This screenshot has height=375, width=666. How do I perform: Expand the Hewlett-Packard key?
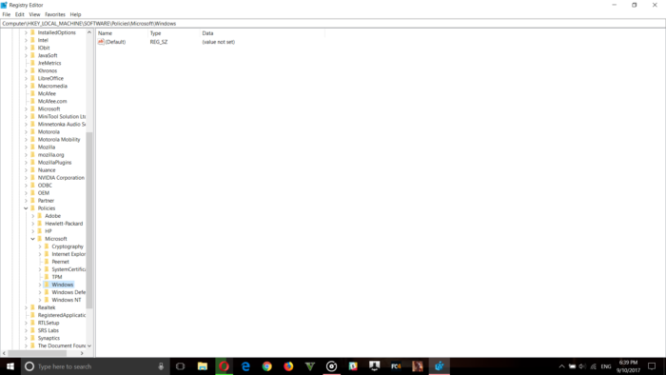(32, 224)
